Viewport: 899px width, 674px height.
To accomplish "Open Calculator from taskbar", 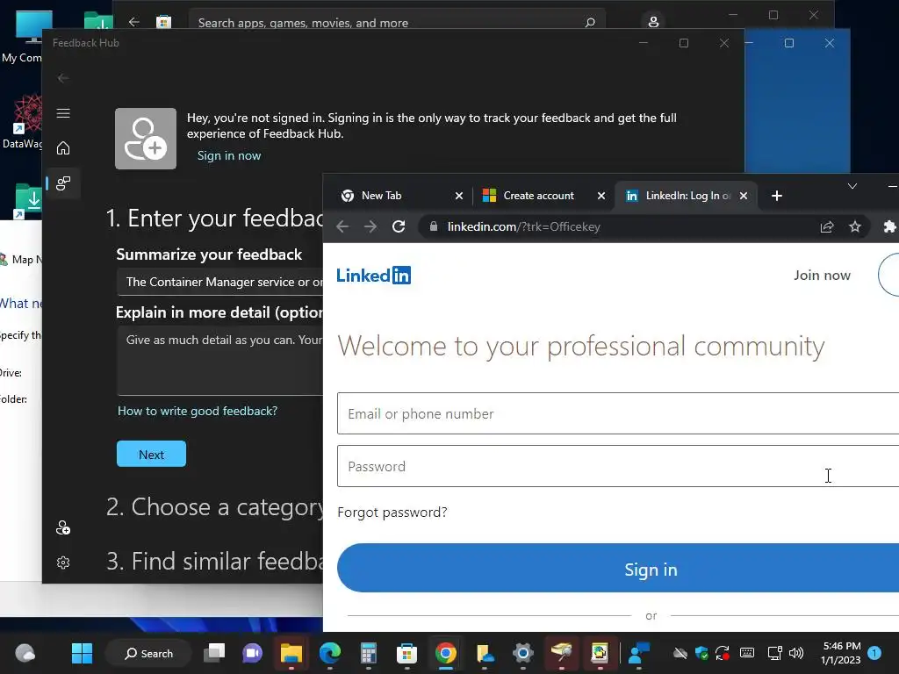I will tap(368, 653).
